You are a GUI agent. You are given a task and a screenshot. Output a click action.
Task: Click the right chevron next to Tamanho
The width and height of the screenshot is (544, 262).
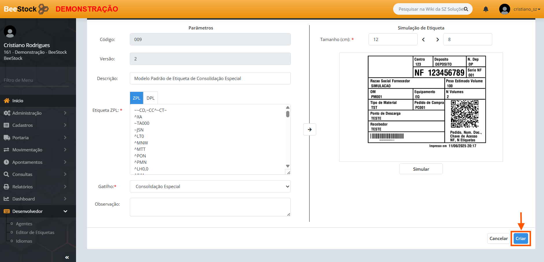(437, 40)
